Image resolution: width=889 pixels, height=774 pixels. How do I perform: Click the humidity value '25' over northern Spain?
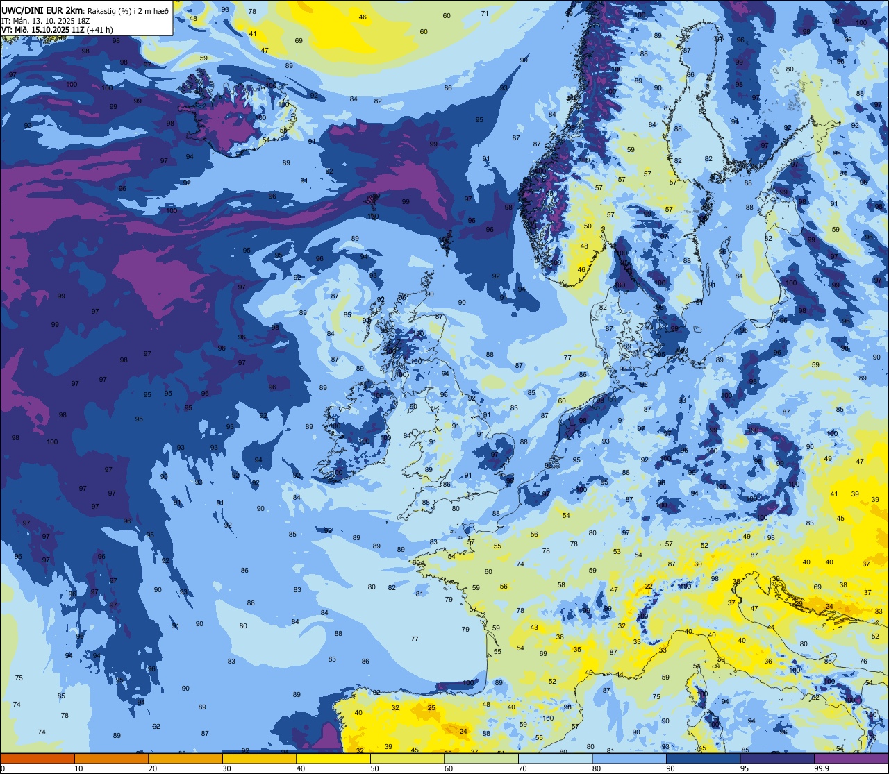[431, 707]
